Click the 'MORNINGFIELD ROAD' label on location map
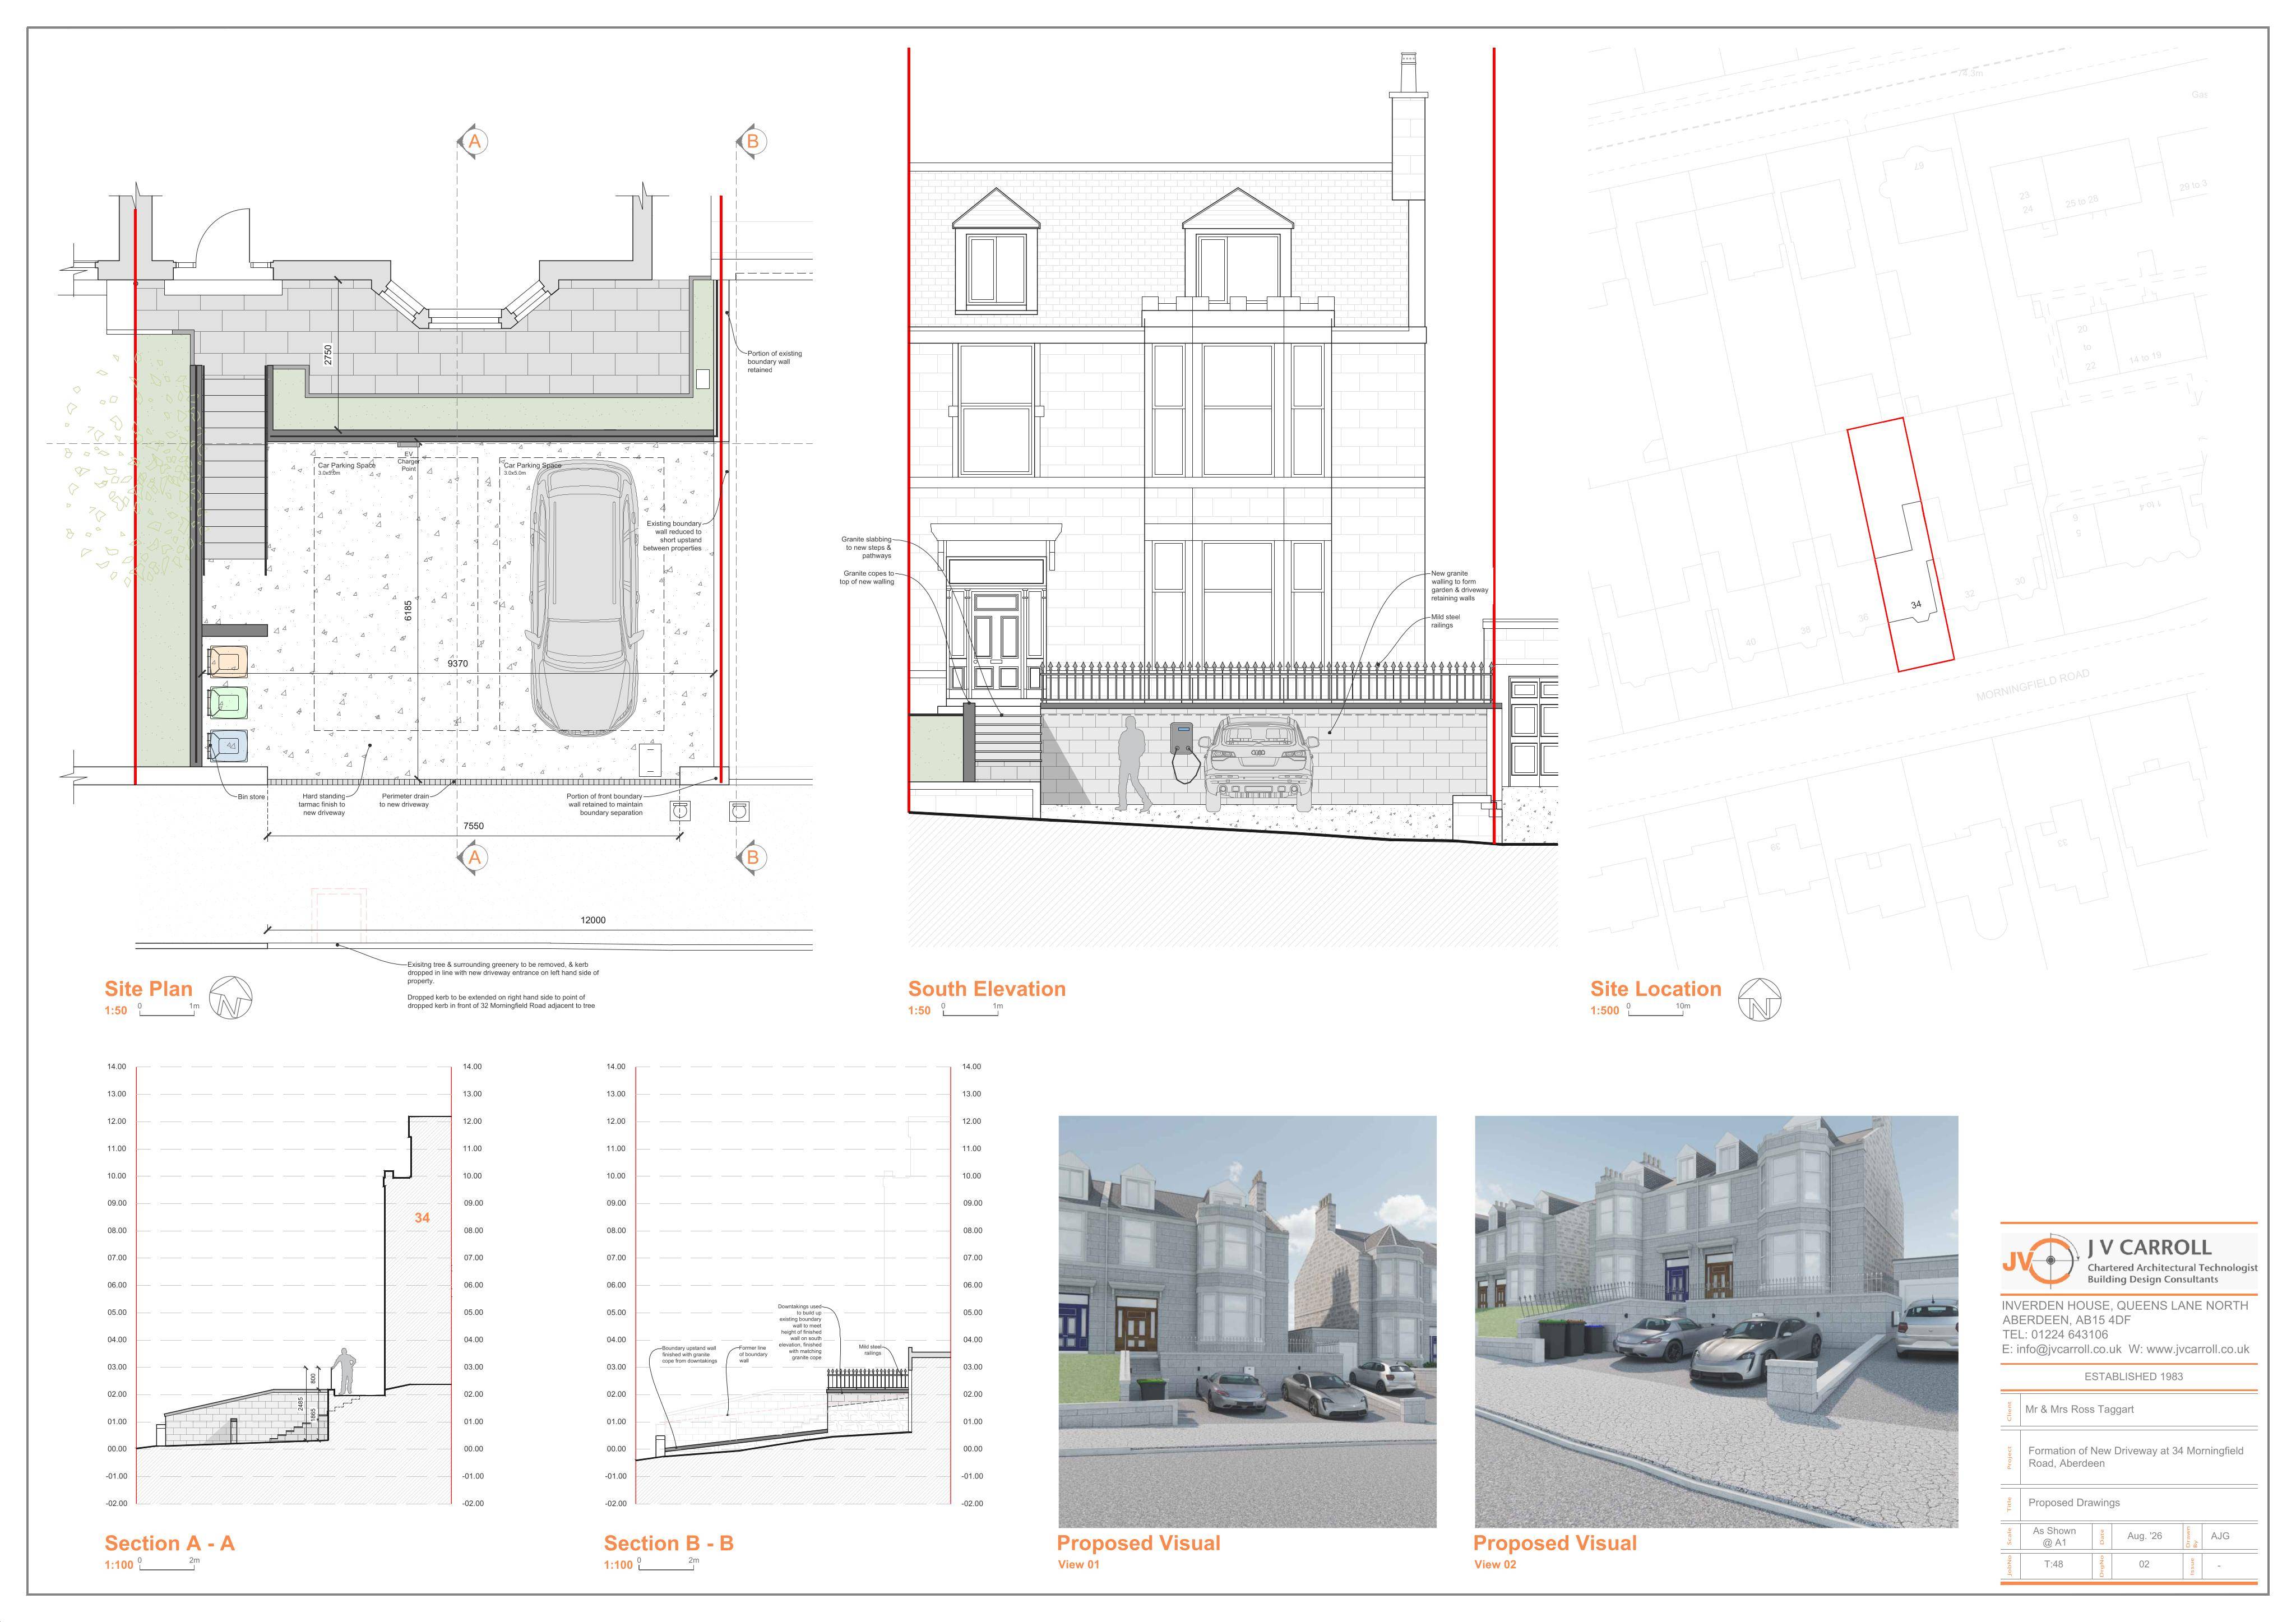Screen dimensions: 2296x1622 [x=2033, y=685]
